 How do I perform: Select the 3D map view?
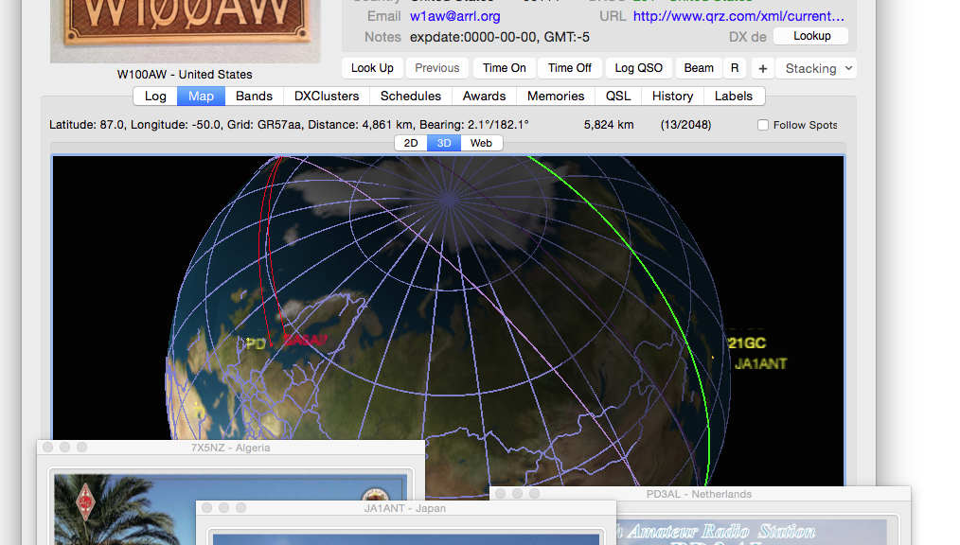[444, 143]
